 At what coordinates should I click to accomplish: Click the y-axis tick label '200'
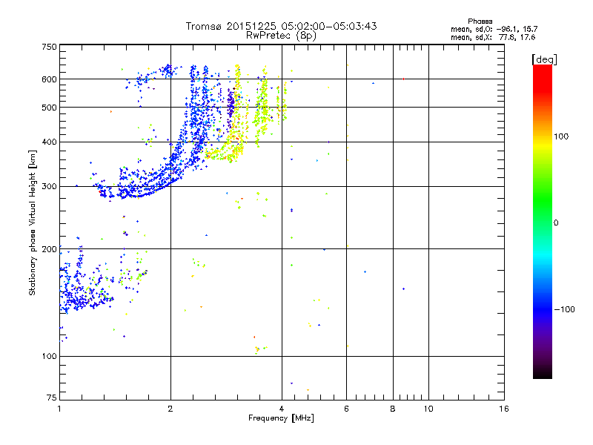49,249
